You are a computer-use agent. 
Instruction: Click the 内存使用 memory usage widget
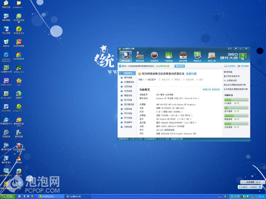tap(252, 182)
